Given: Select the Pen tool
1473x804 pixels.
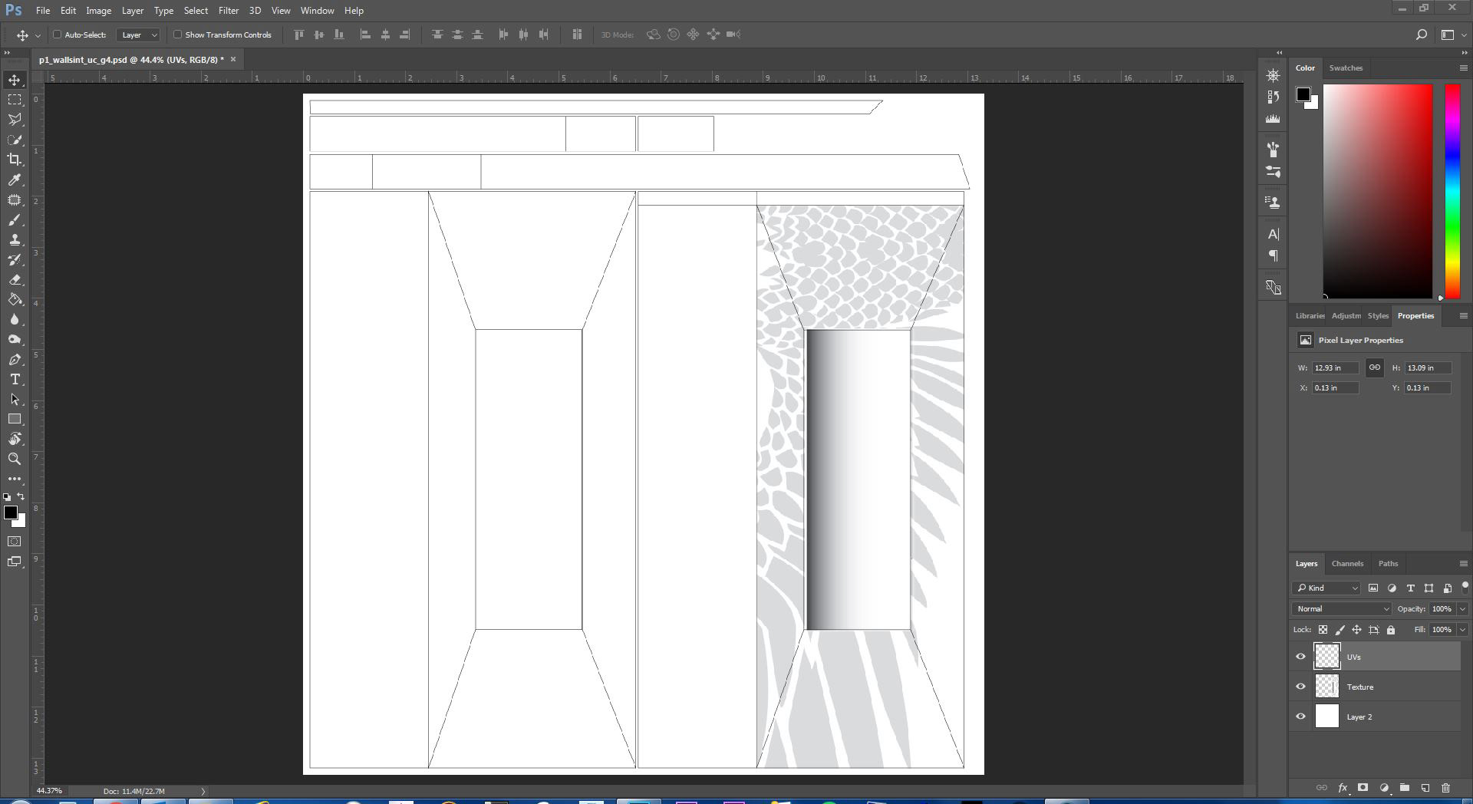Looking at the screenshot, I should tap(15, 360).
